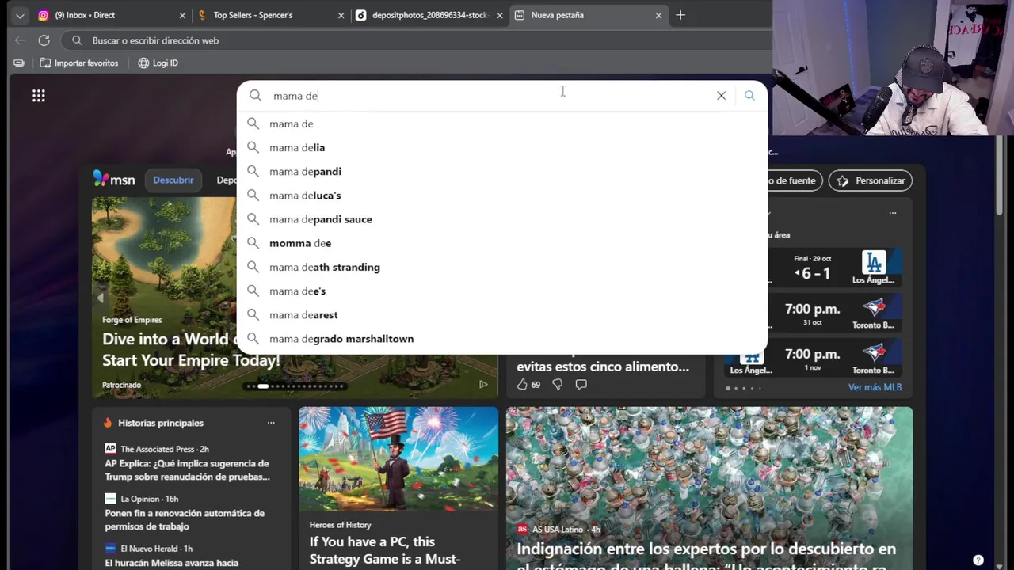Select suggestion "mama deluca's"
The width and height of the screenshot is (1014, 570).
[502, 196]
